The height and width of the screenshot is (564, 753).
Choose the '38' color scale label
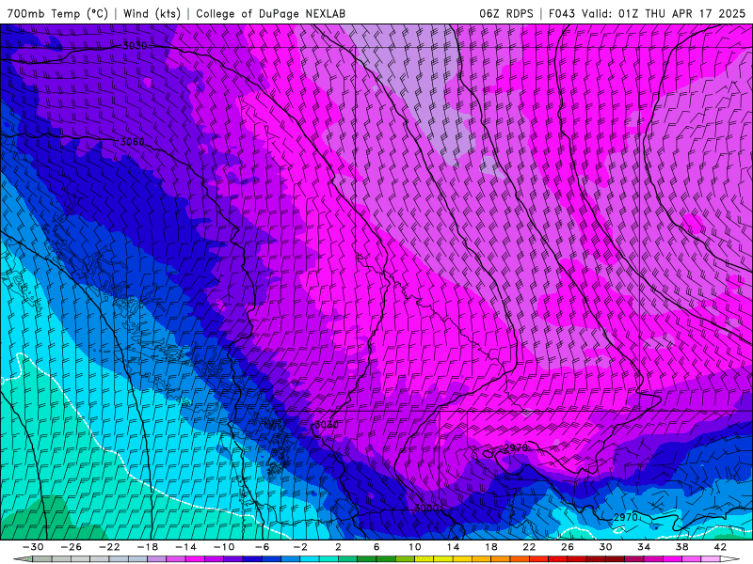coord(681,547)
